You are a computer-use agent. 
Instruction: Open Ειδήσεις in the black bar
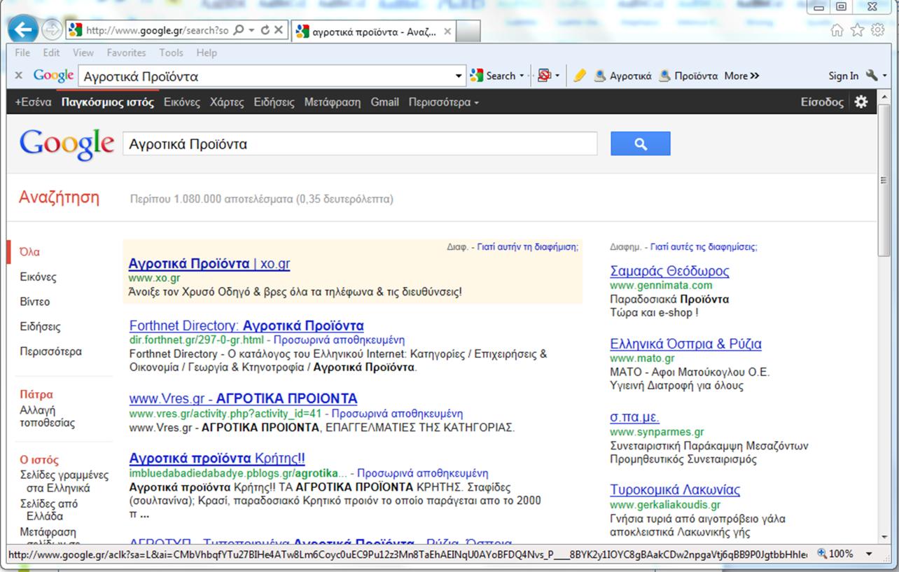pyautogui.click(x=274, y=102)
